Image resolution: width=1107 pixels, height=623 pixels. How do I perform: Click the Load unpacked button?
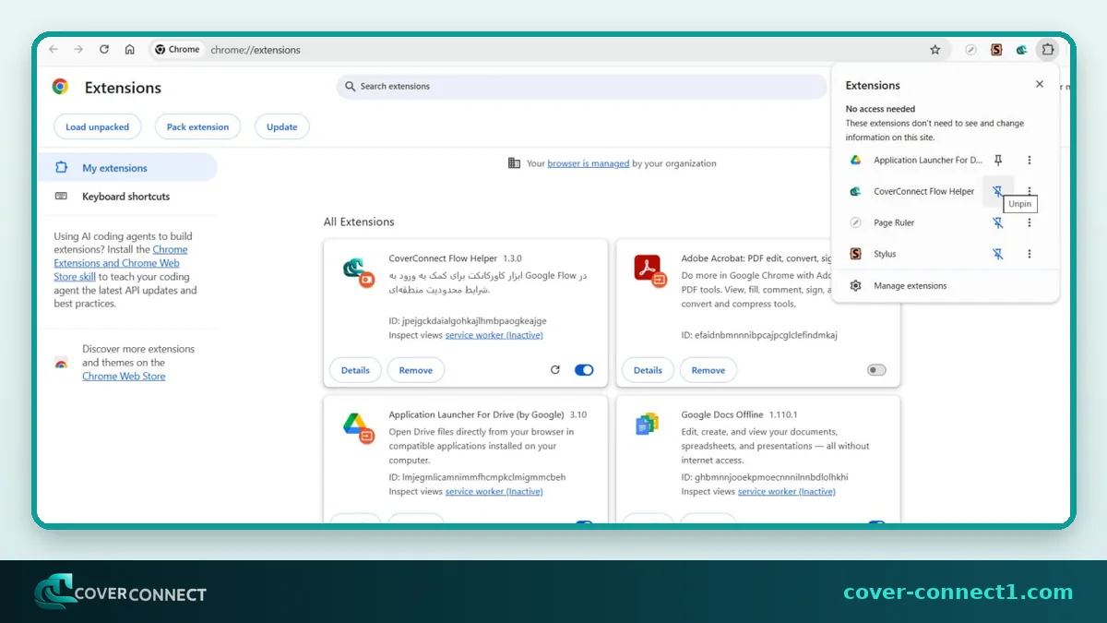98,127
